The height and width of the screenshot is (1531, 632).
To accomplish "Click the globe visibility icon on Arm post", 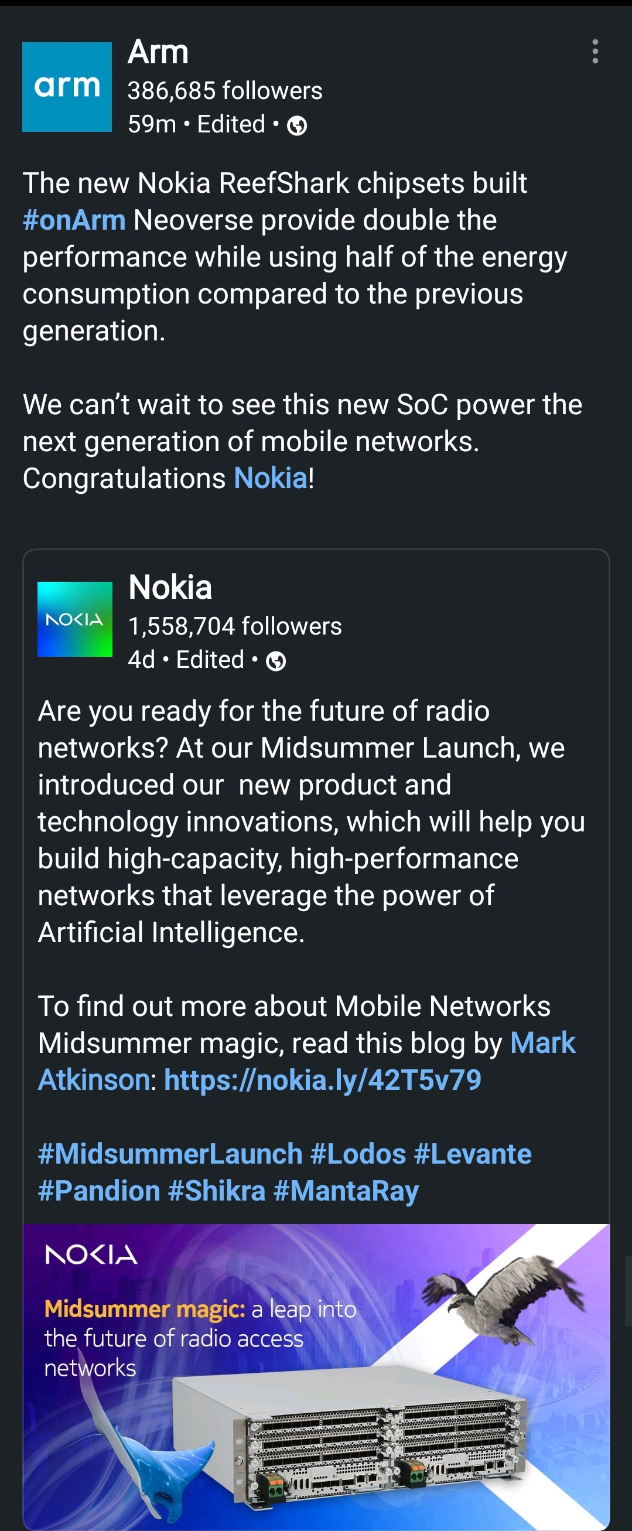I will [297, 125].
